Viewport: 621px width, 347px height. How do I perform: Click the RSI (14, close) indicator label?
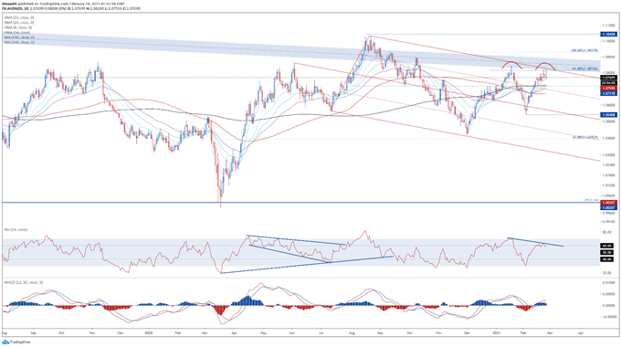coord(16,229)
